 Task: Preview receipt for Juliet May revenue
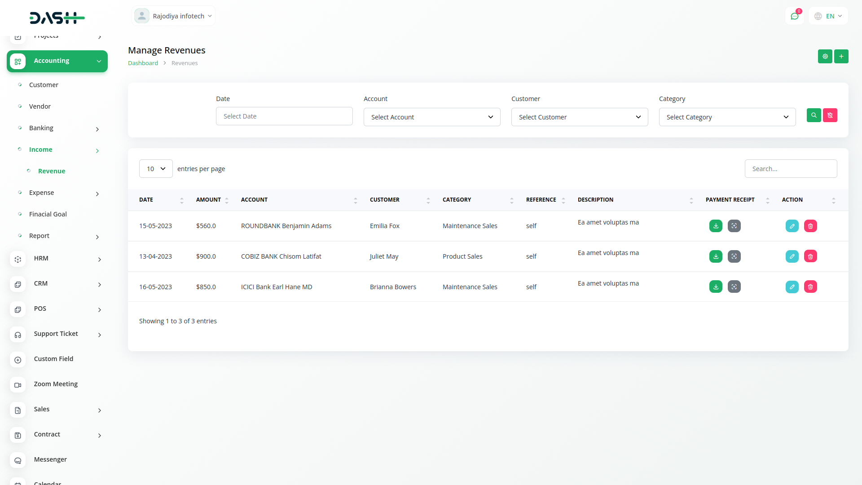(x=734, y=256)
